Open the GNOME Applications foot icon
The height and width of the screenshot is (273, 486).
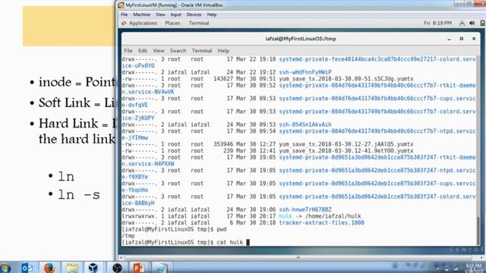pos(124,24)
